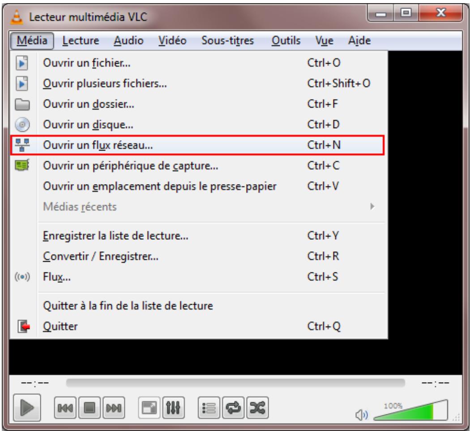Click the Ctrl+N shortcut text
470x431 pixels.
click(x=324, y=145)
